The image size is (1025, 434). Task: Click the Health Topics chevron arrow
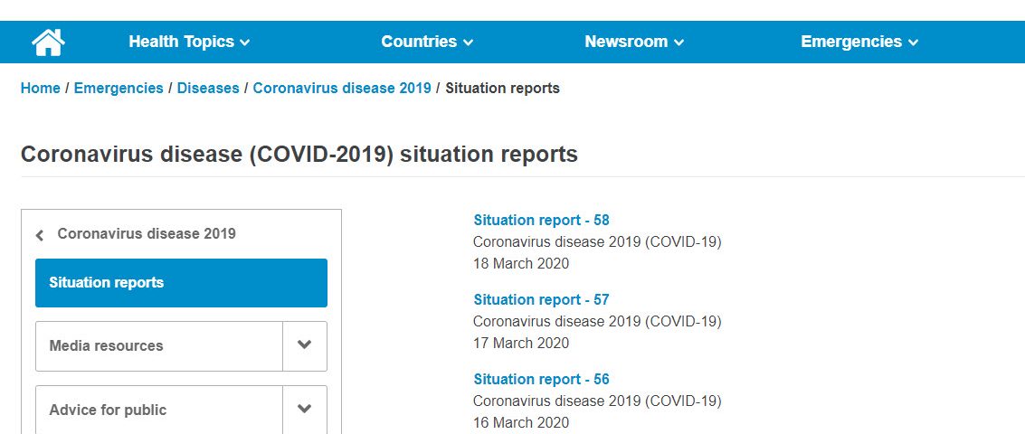tap(245, 43)
